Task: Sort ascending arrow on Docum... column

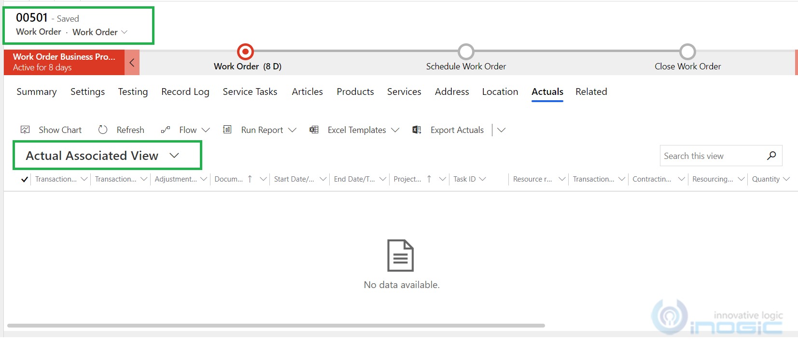Action: click(x=250, y=179)
